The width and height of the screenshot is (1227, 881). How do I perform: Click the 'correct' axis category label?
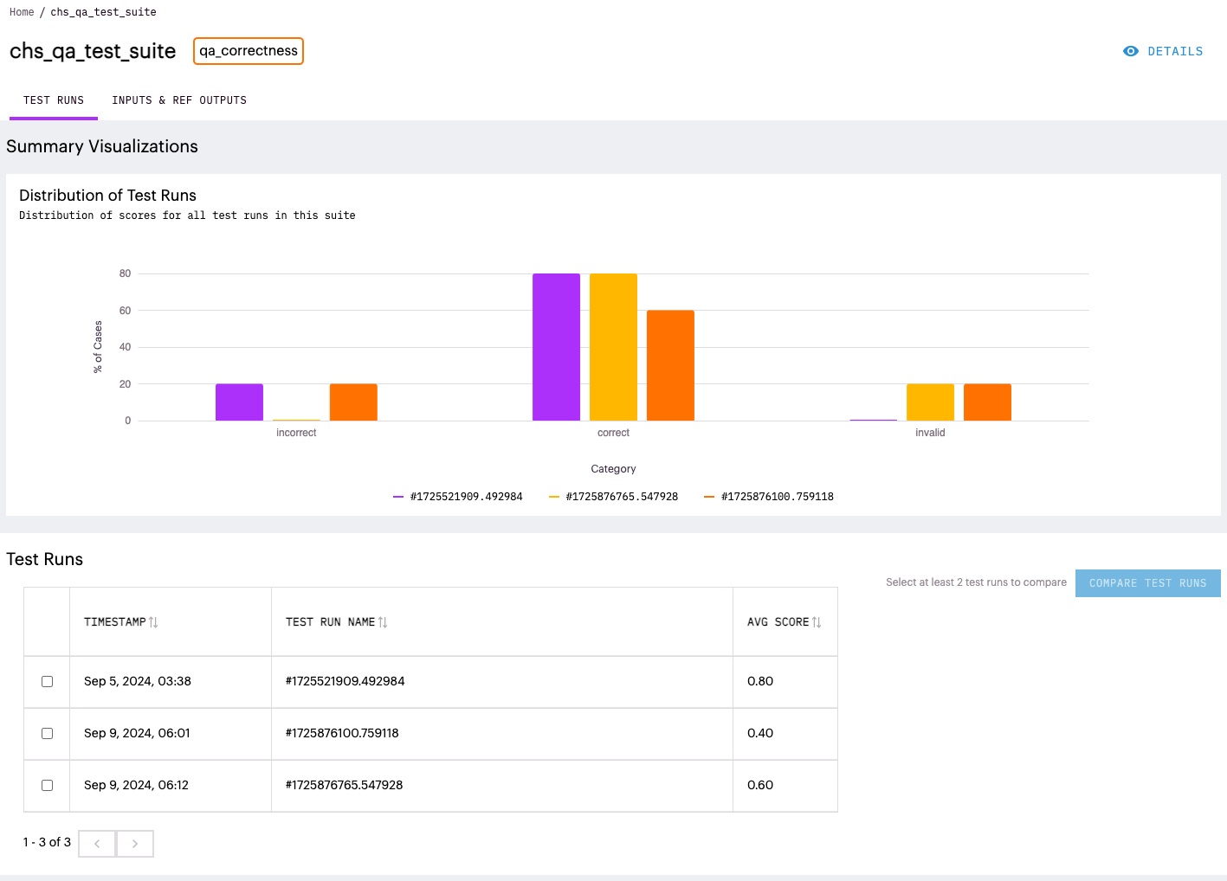(613, 433)
